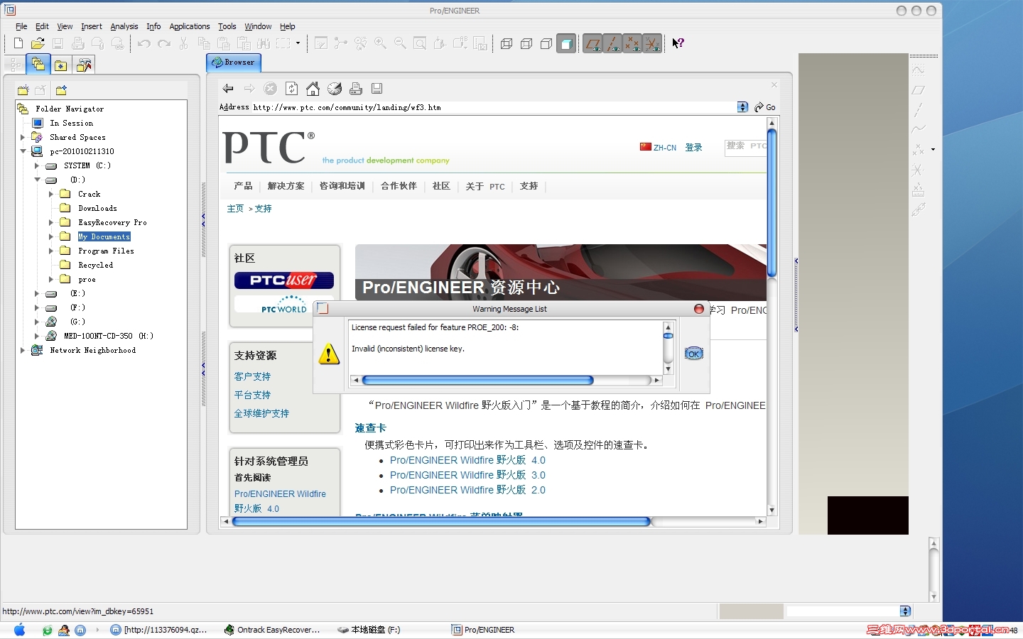Open the Insert menu
Screen dimensions: 1023x639
[x=92, y=26]
